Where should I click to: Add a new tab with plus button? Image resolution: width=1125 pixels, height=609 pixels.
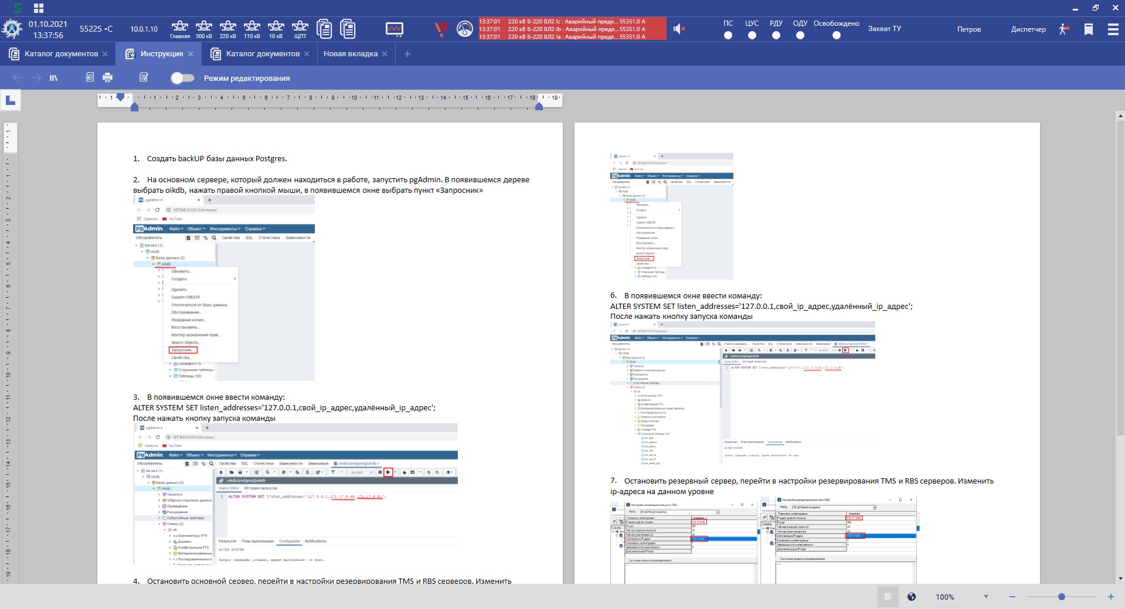tap(407, 54)
